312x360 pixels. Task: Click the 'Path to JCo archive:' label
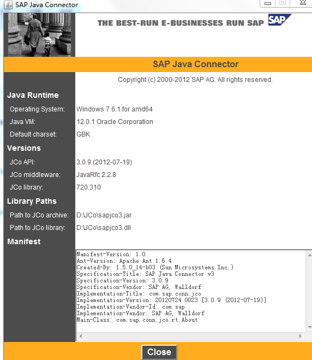point(39,215)
